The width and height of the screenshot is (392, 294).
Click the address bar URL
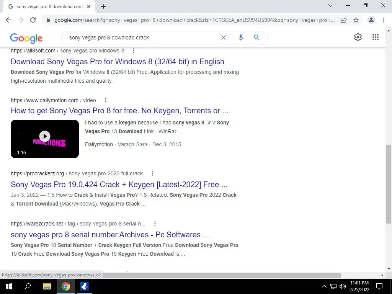click(194, 20)
